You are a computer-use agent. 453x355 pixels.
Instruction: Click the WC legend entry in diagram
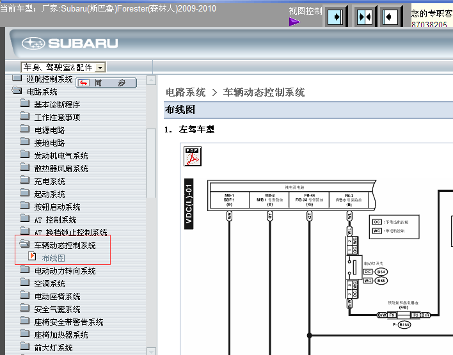click(x=388, y=231)
